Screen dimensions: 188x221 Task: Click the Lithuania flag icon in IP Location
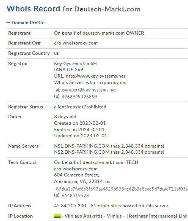(x=57, y=216)
